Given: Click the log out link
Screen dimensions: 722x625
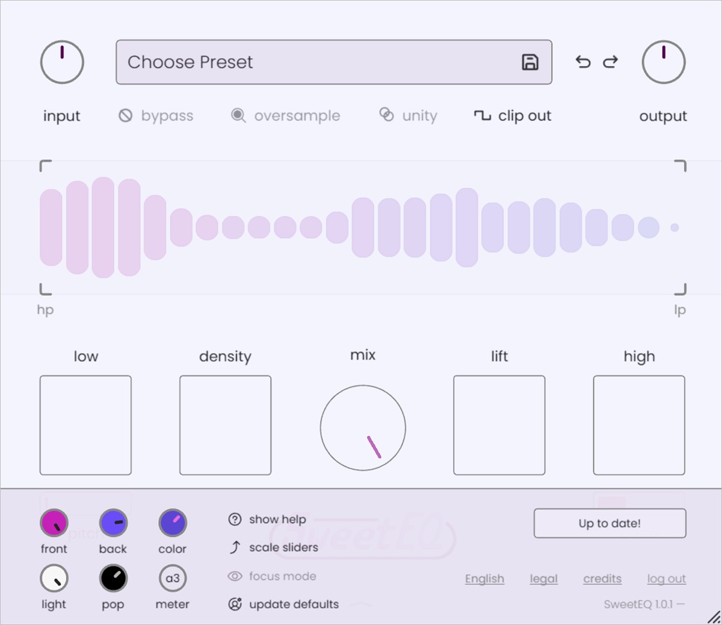Looking at the screenshot, I should click(x=666, y=579).
